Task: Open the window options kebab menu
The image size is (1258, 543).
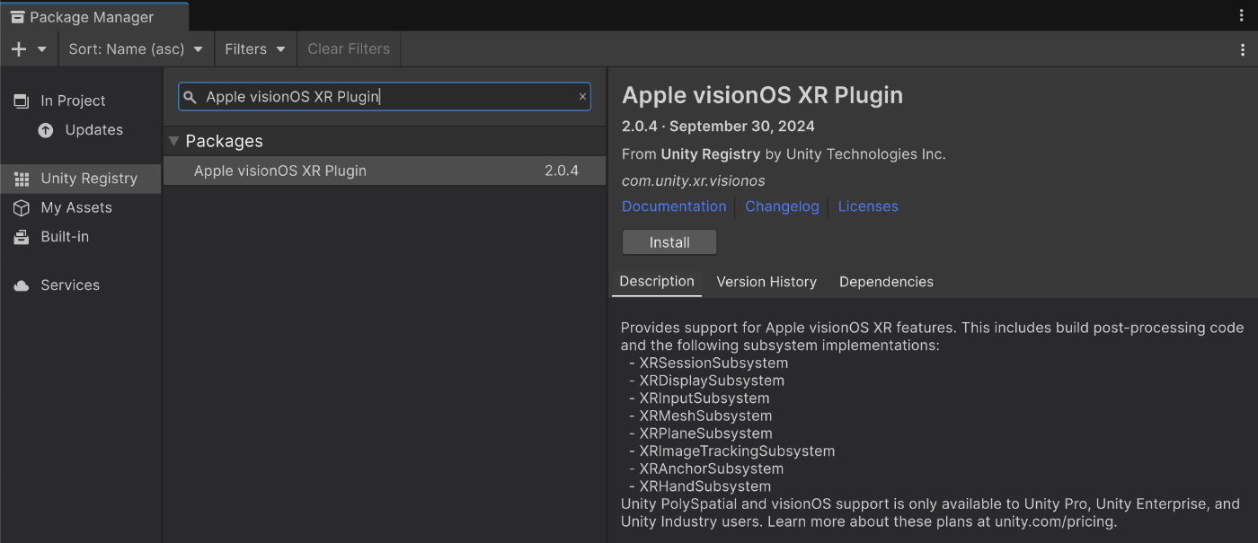Action: 1243,15
